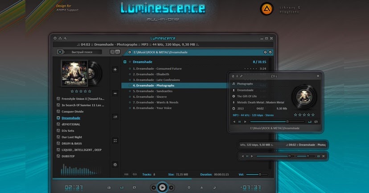Switch to simple list view icon

point(112,52)
